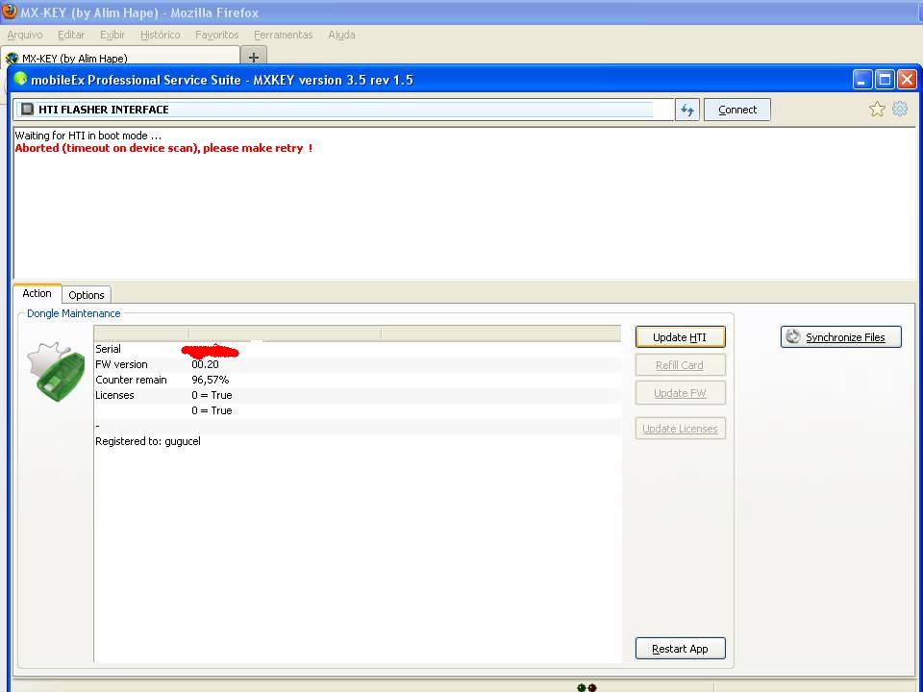Open the Editar menu in Firefox
923x692 pixels.
click(71, 35)
